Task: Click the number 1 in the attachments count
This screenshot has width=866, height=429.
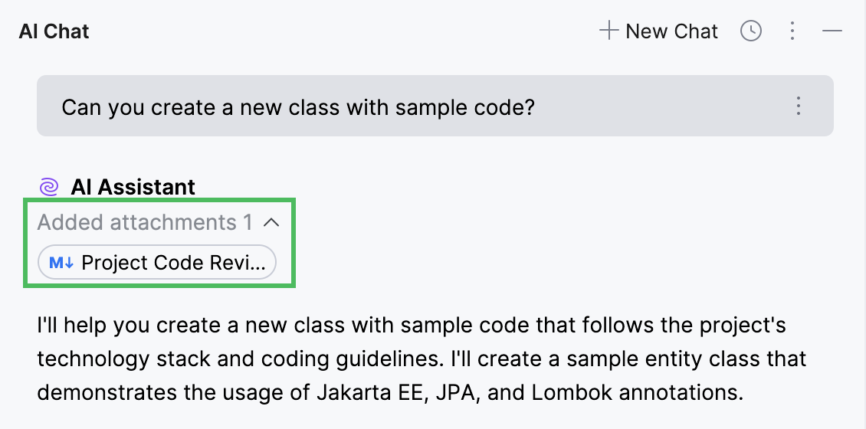Action: coord(248,223)
